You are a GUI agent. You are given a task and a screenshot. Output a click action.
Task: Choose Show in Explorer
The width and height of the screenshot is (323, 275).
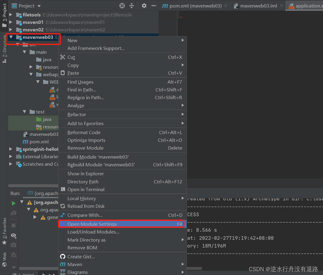pos(123,174)
